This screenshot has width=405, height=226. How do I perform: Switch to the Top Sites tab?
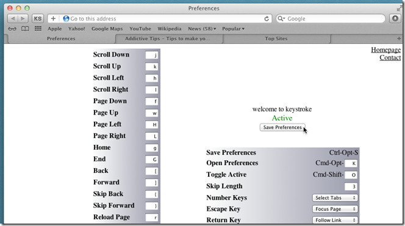click(x=276, y=39)
